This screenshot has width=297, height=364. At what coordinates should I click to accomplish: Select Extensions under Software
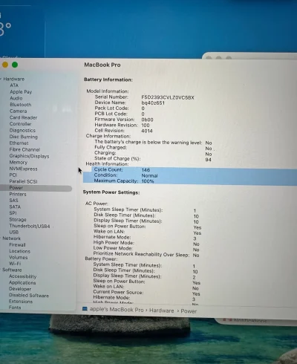(x=21, y=302)
